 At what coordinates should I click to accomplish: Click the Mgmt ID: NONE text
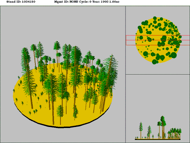click(66, 2)
